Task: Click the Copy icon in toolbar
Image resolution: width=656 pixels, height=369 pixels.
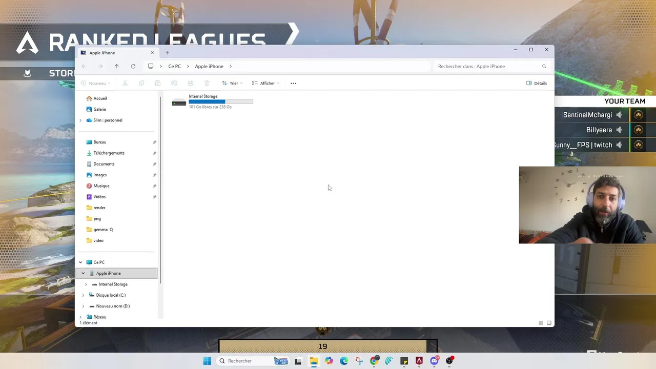Action: pos(141,83)
